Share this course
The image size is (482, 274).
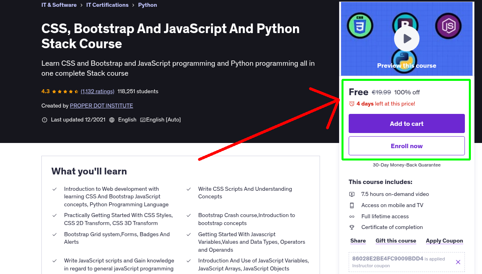click(358, 241)
